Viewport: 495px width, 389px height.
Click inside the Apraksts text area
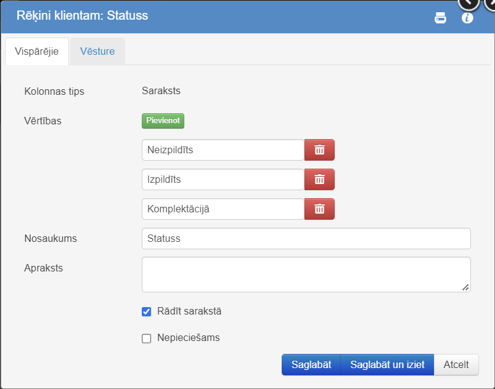(306, 275)
